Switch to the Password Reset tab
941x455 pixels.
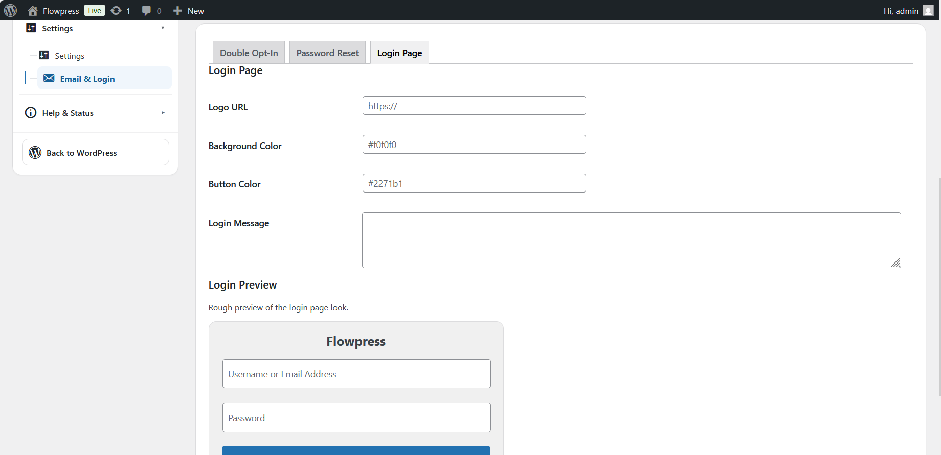pos(328,53)
